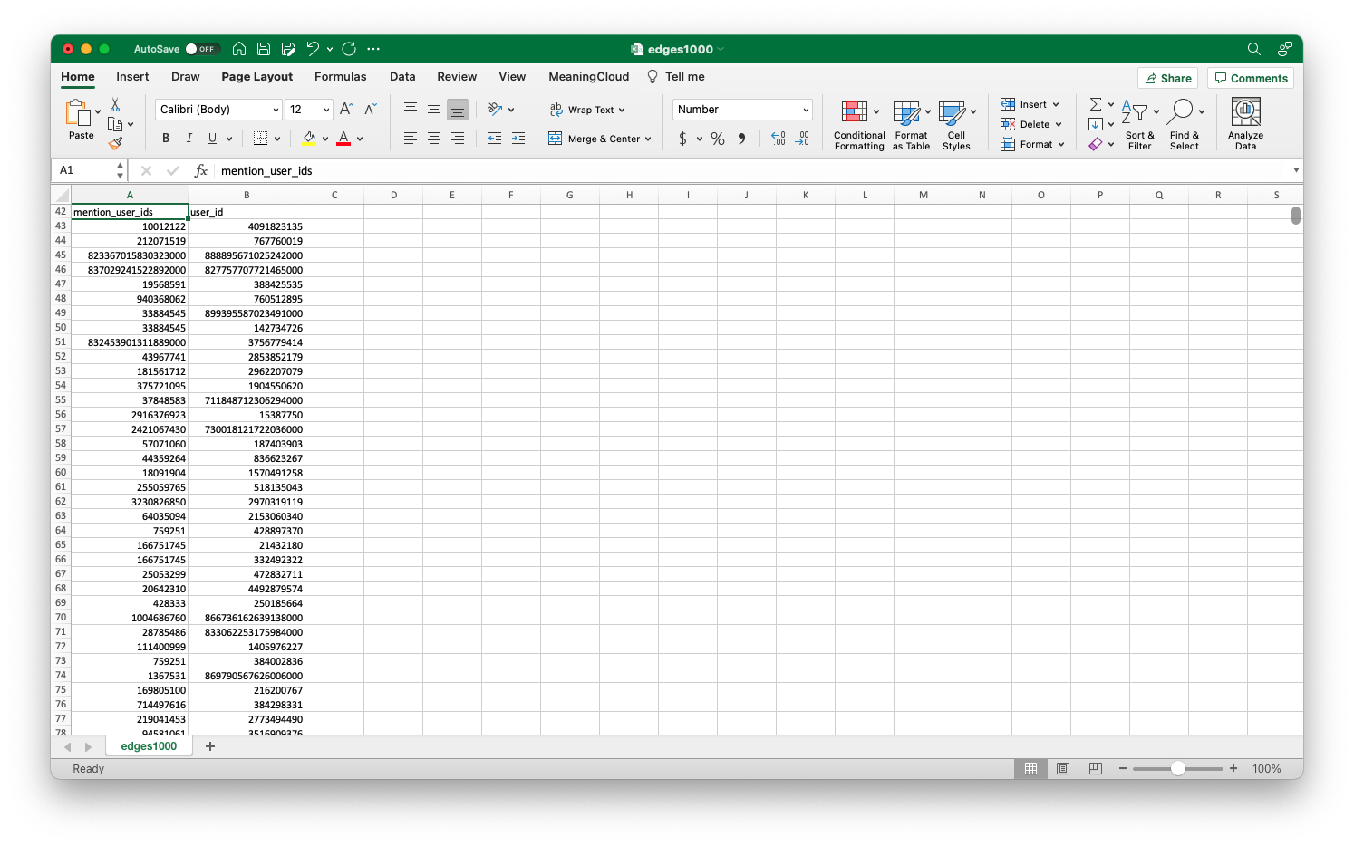Click the Share button

pos(1167,78)
